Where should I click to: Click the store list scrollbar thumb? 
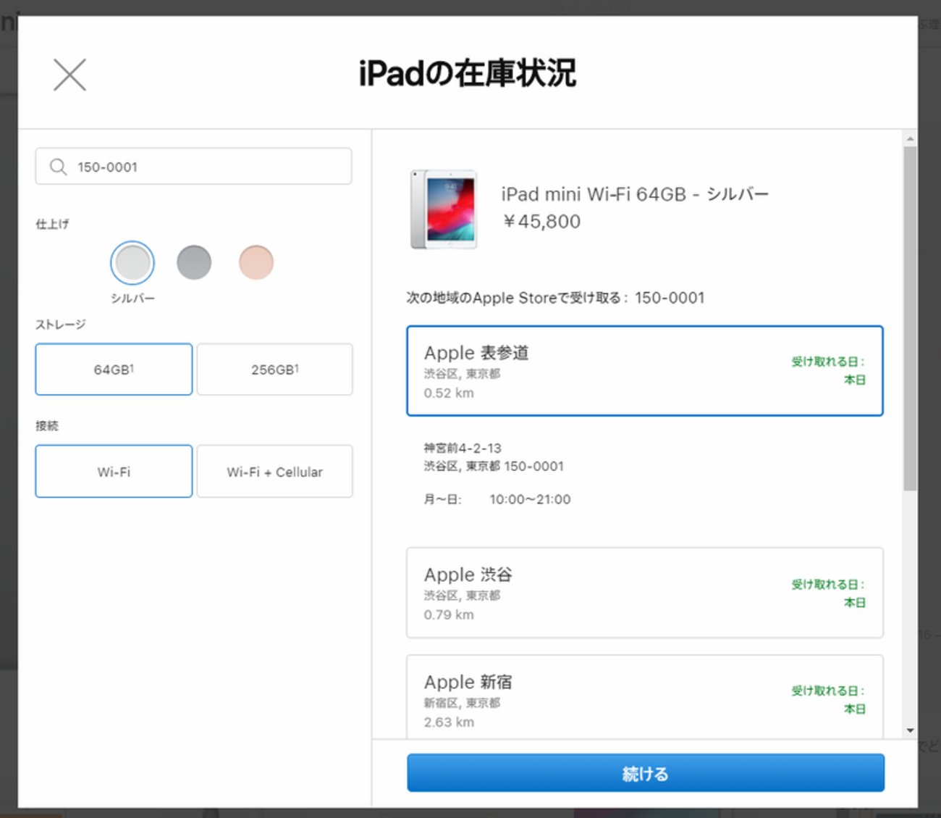(910, 319)
